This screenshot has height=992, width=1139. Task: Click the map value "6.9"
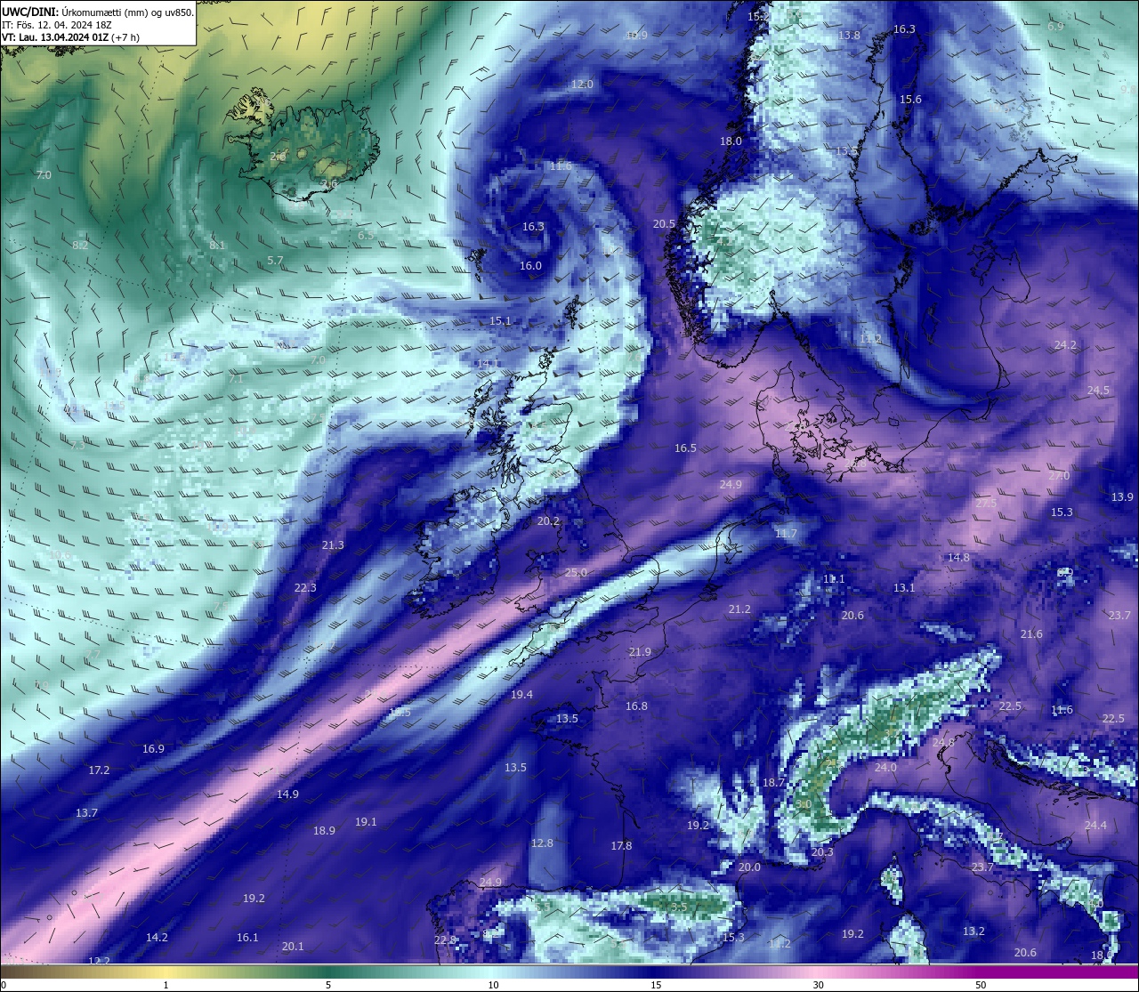point(1055,27)
